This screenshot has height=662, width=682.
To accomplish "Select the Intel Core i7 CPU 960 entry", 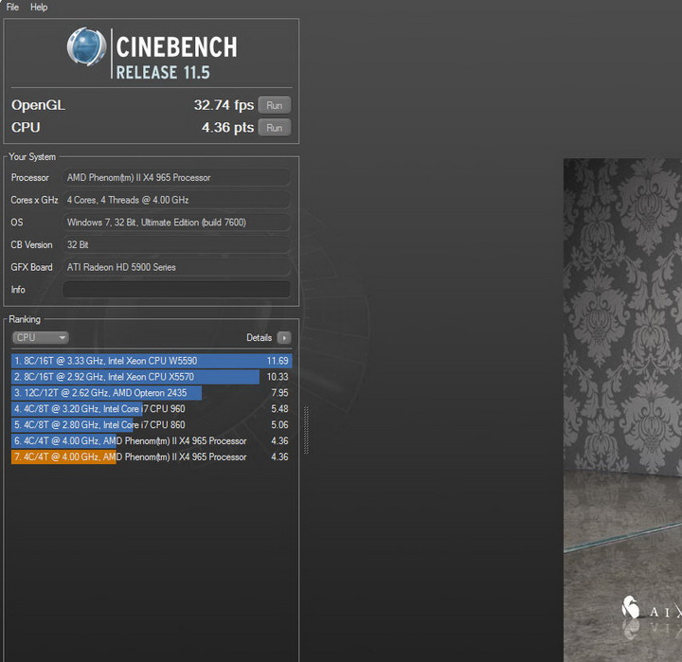I will coord(152,409).
